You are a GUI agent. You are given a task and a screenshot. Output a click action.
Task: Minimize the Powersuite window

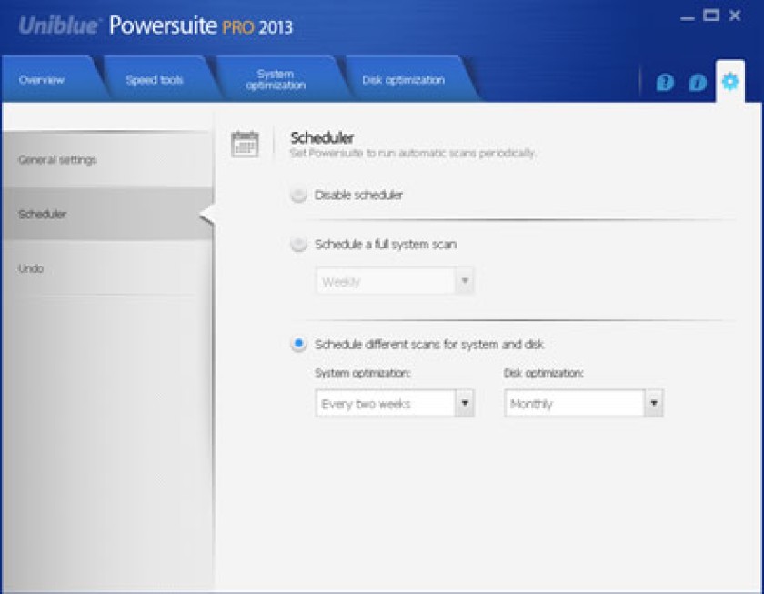687,18
